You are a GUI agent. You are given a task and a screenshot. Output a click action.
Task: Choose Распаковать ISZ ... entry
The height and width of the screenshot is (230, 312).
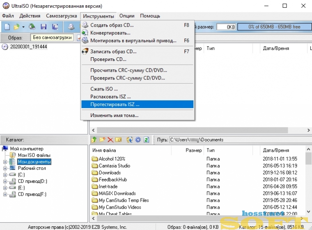[x=137, y=97]
